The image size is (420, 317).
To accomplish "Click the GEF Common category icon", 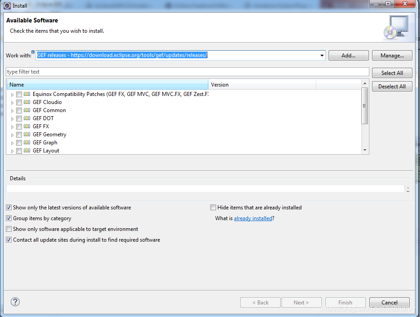I will (27, 110).
